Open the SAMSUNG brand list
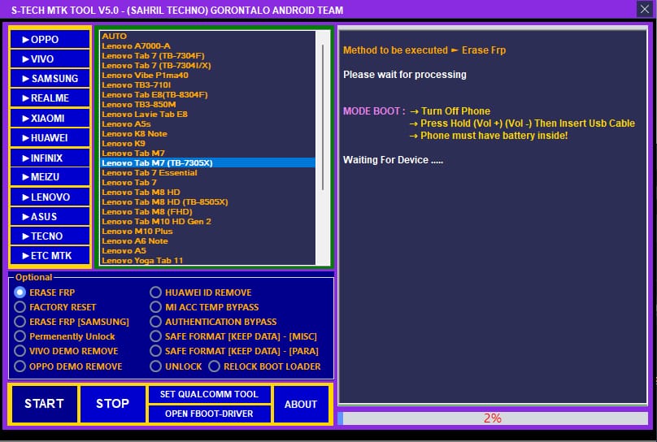Screen dimensions: 657x442 pos(50,78)
